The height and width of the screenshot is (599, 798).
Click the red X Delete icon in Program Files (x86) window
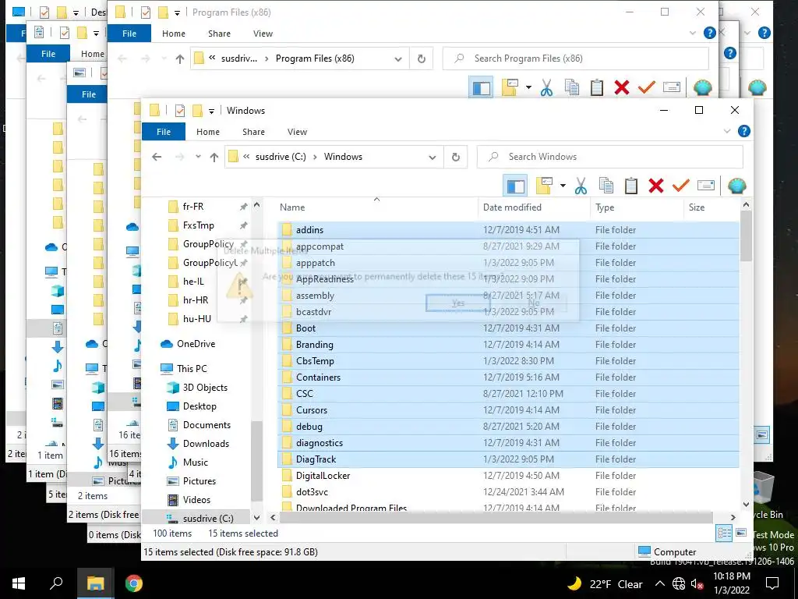pos(621,87)
